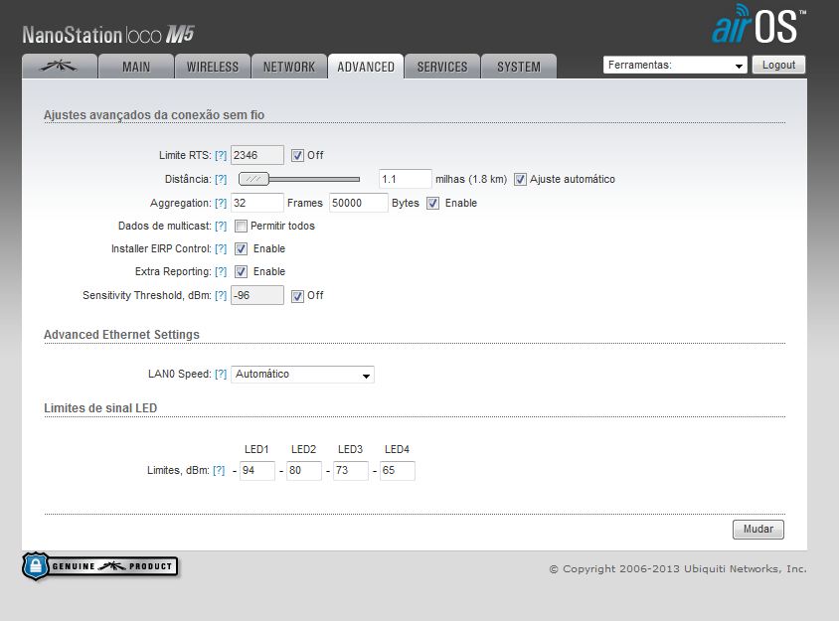Open help for Extra Reporting

[221, 272]
